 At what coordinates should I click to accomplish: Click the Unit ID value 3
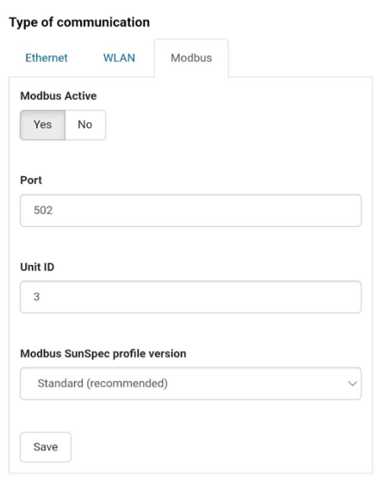coord(37,297)
